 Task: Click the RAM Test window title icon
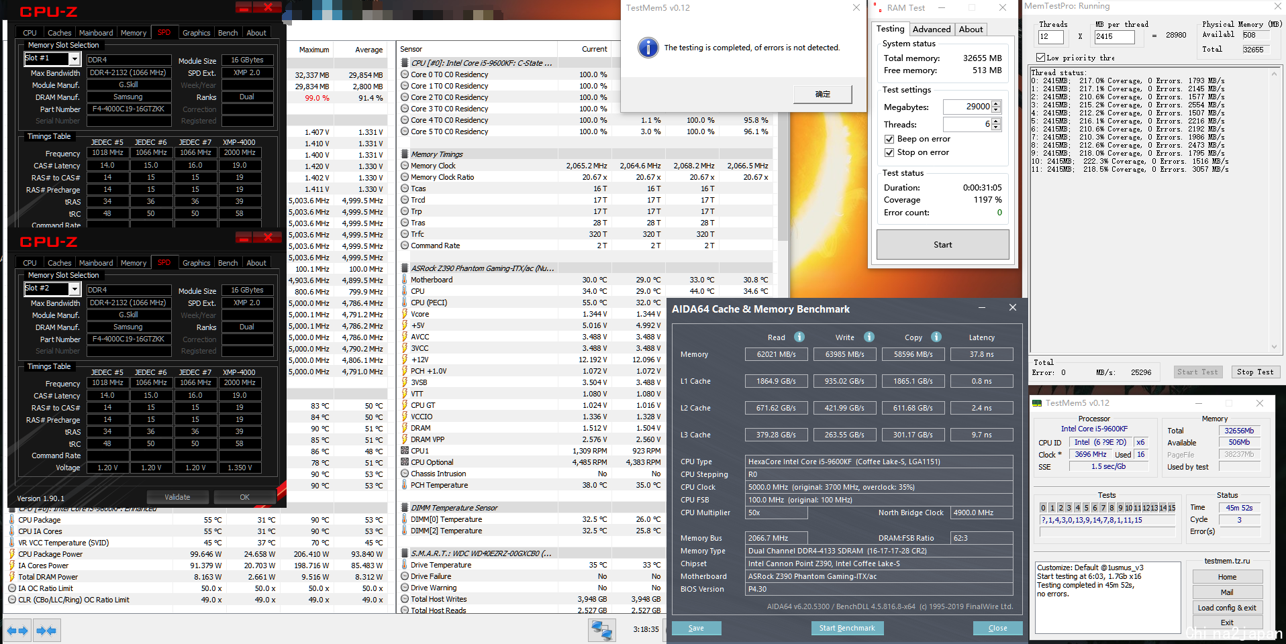(x=878, y=8)
